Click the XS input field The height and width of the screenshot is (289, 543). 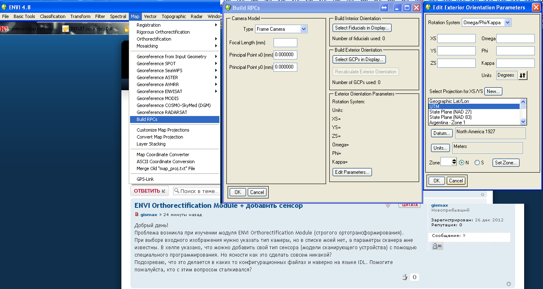[x=456, y=39]
